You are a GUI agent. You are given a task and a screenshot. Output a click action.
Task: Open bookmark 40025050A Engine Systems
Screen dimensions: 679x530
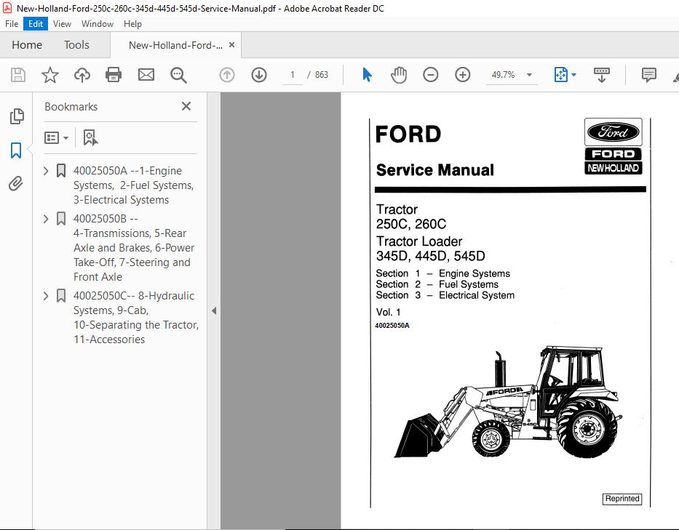[133, 185]
